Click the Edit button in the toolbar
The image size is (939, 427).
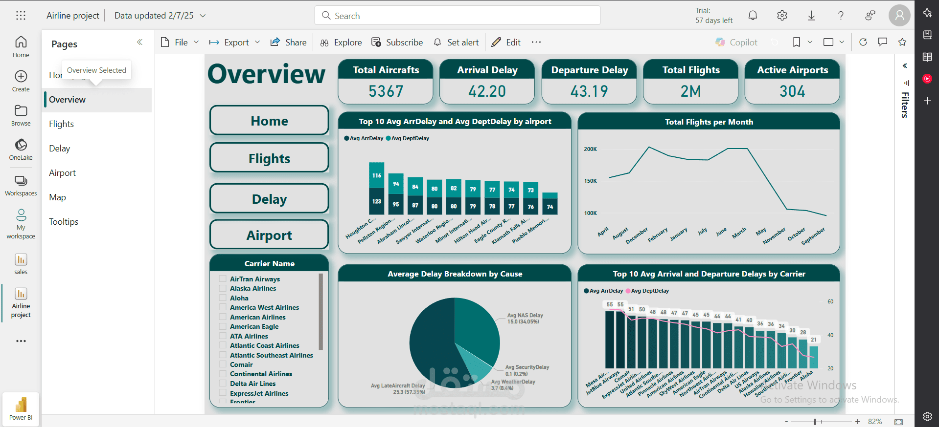click(506, 42)
